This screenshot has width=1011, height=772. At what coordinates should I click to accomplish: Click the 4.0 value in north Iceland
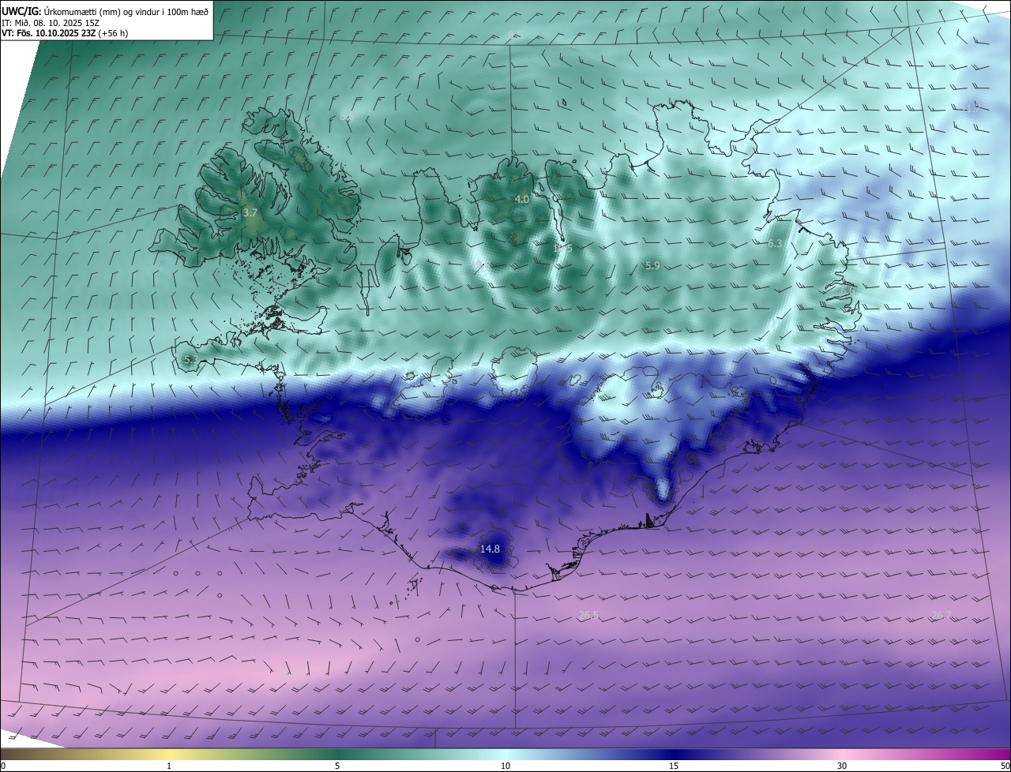522,200
